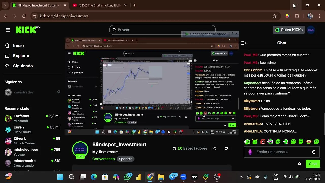The image size is (325, 183).
Task: Close the Chainsmokers YouTube tab
Action: (x=125, y=5)
